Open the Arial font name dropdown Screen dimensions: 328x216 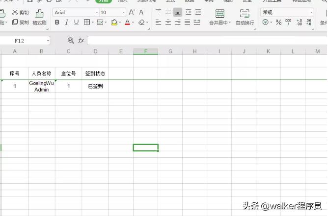click(97, 13)
